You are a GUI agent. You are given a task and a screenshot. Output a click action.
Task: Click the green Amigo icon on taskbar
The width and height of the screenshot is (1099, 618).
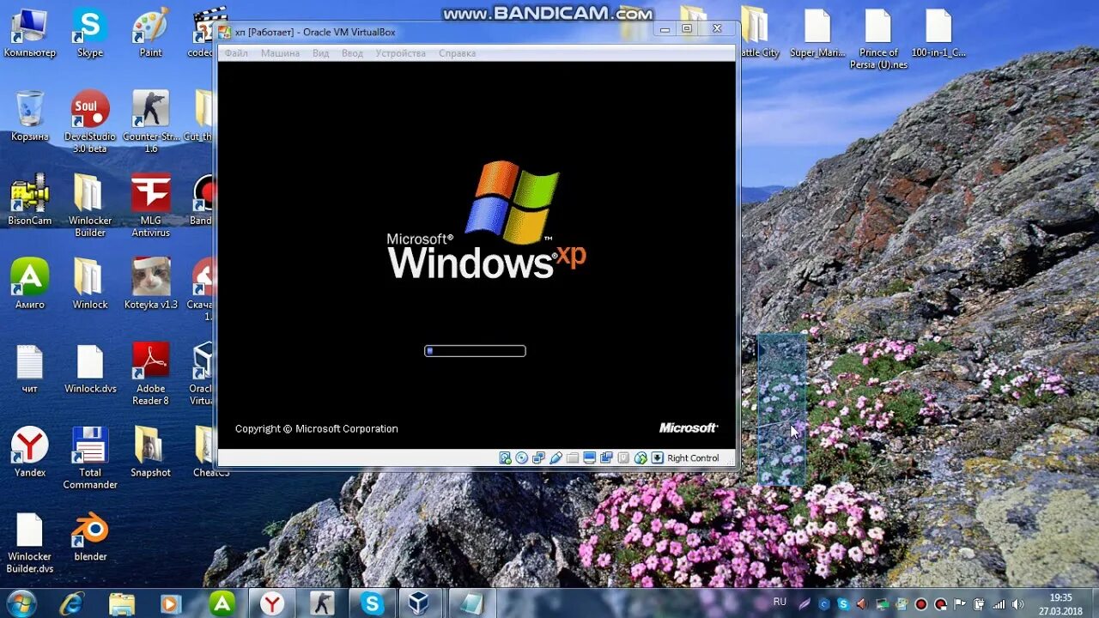click(x=222, y=603)
